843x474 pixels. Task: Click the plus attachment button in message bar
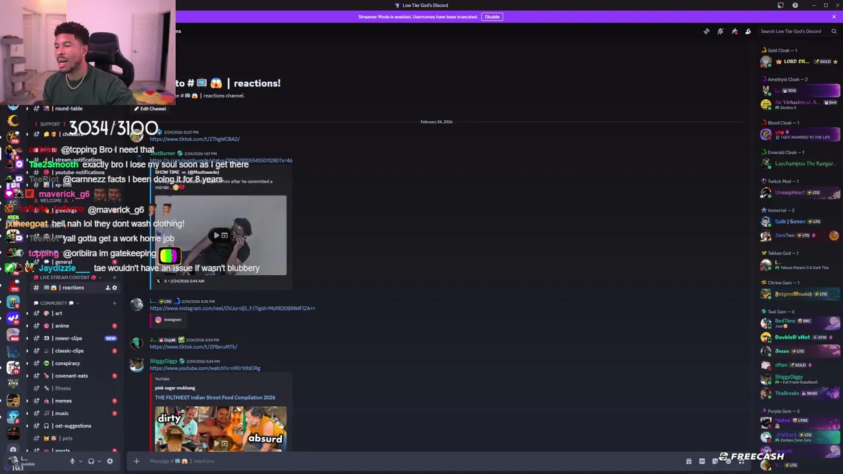136,461
